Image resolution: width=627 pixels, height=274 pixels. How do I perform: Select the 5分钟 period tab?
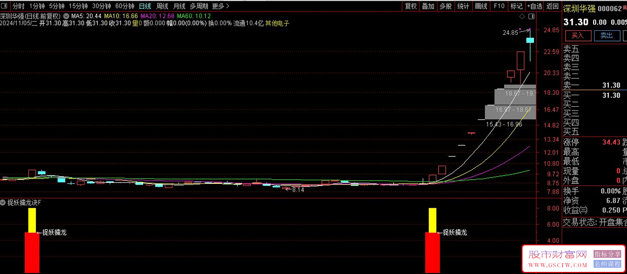coord(57,6)
